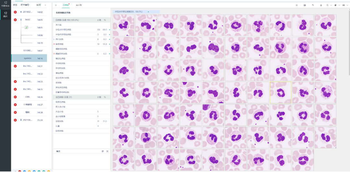Click the edit remarks icon in 备注 panel

point(103,151)
